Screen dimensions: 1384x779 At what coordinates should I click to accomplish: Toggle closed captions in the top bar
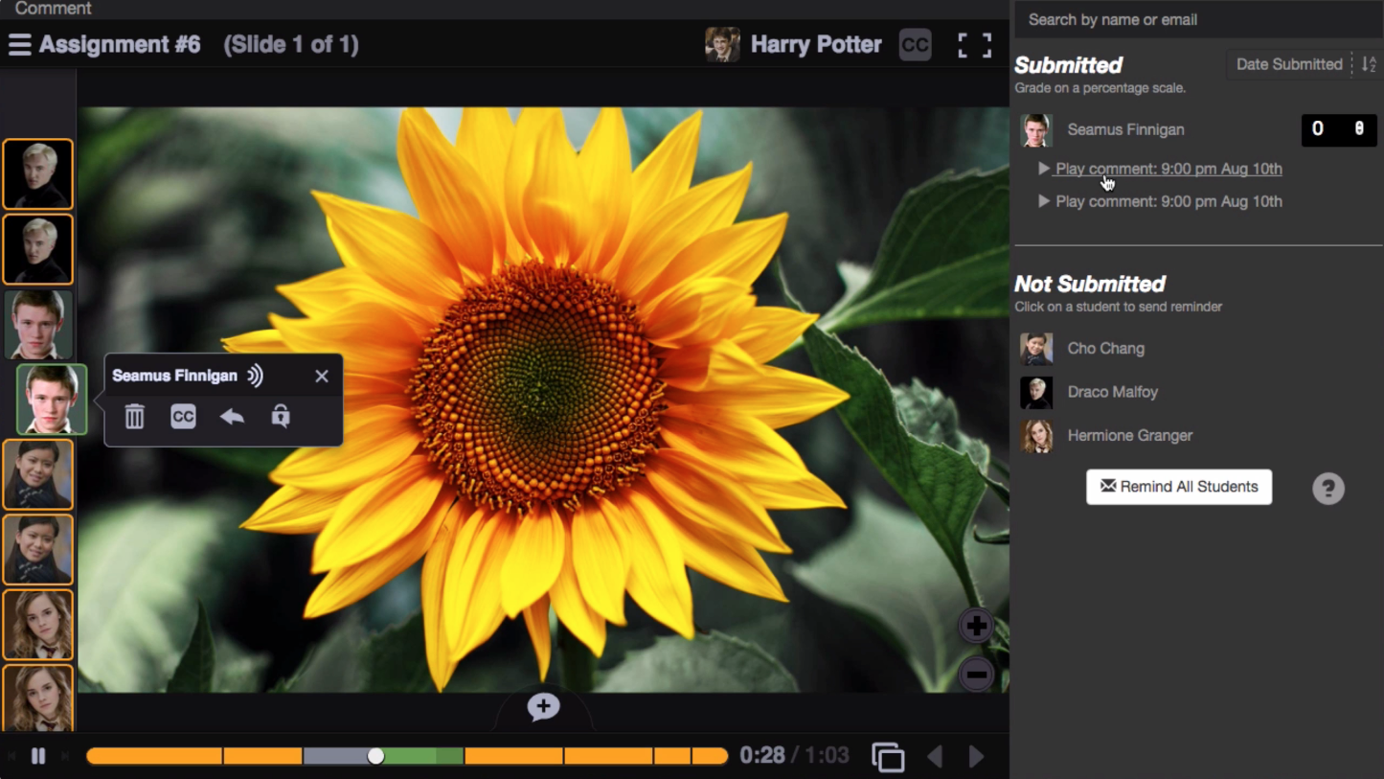(x=915, y=45)
